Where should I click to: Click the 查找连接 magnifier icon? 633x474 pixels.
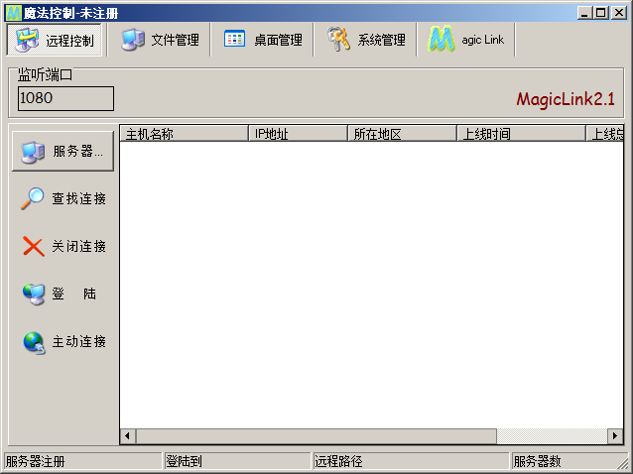34,198
